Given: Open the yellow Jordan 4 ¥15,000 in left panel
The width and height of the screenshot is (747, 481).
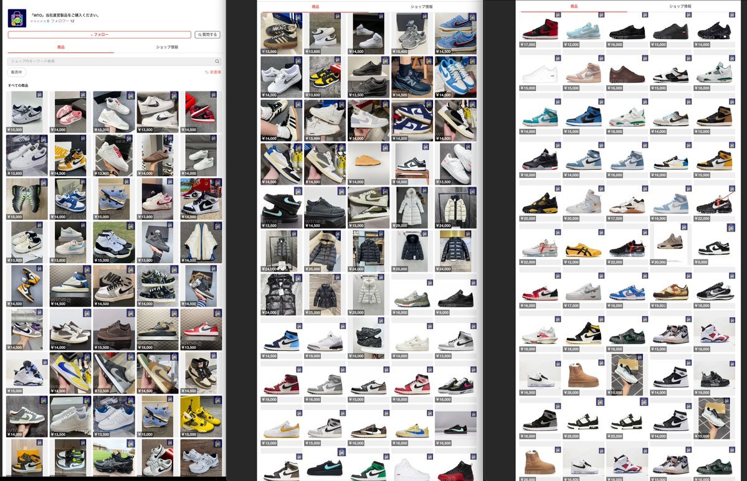Looking at the screenshot, I should (x=201, y=416).
